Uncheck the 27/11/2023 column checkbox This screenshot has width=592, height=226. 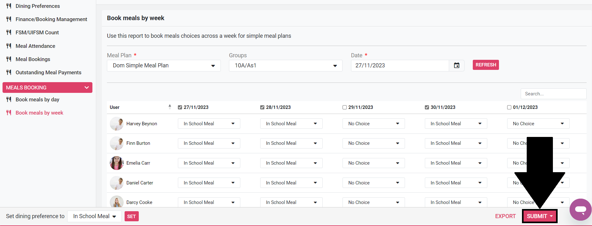click(180, 107)
